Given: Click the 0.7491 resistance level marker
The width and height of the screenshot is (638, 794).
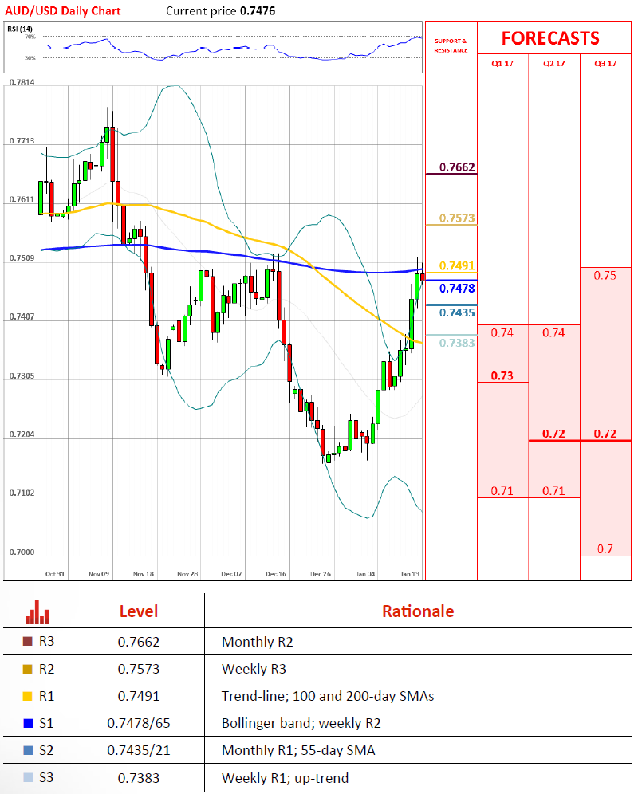Looking at the screenshot, I should click(x=457, y=265).
